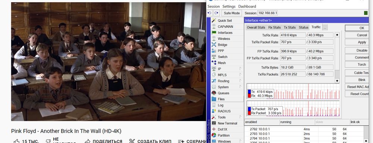
Task: Expand the Tools submenu arrow
Action: [x=241, y=117]
